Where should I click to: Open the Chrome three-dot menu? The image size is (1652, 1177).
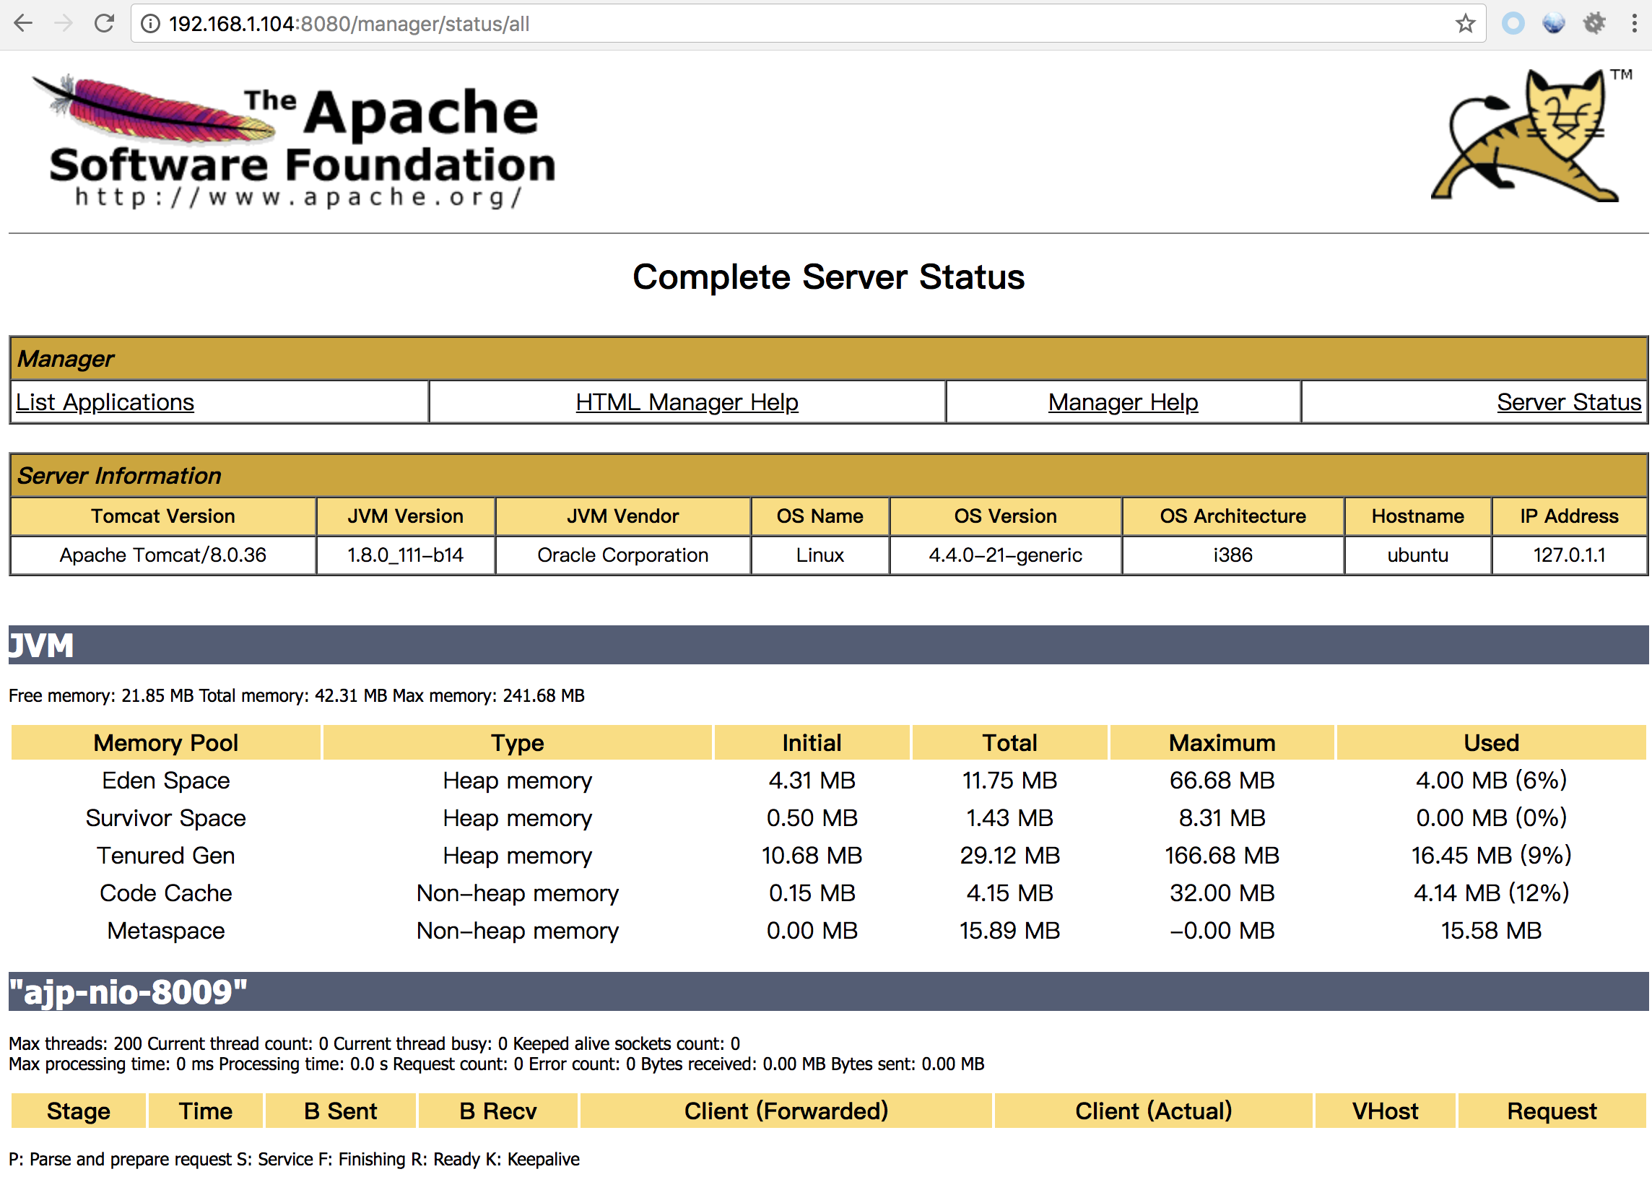(x=1634, y=24)
